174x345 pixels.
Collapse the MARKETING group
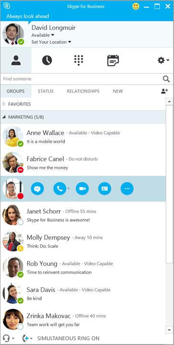[x=4, y=117]
